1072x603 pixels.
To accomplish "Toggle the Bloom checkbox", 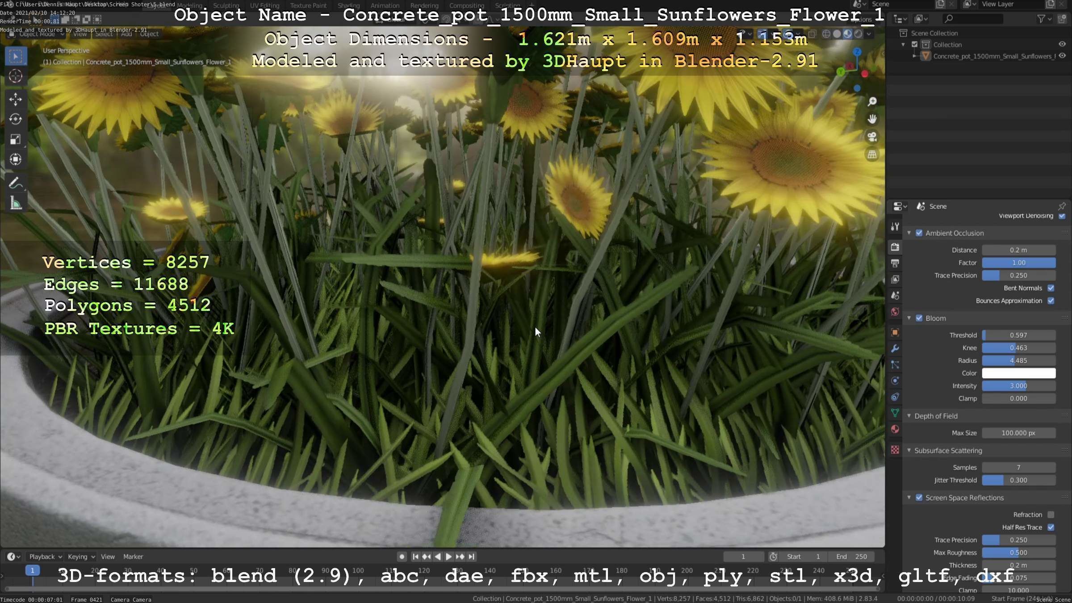I will 919,318.
